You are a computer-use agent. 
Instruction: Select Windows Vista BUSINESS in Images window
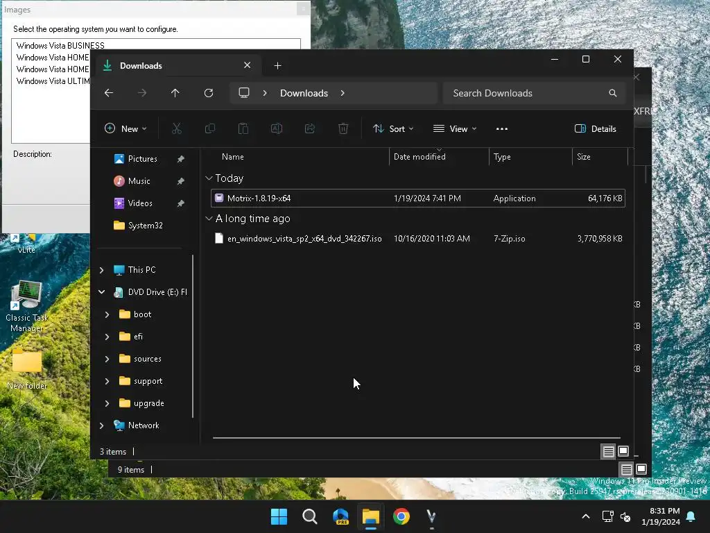click(60, 46)
